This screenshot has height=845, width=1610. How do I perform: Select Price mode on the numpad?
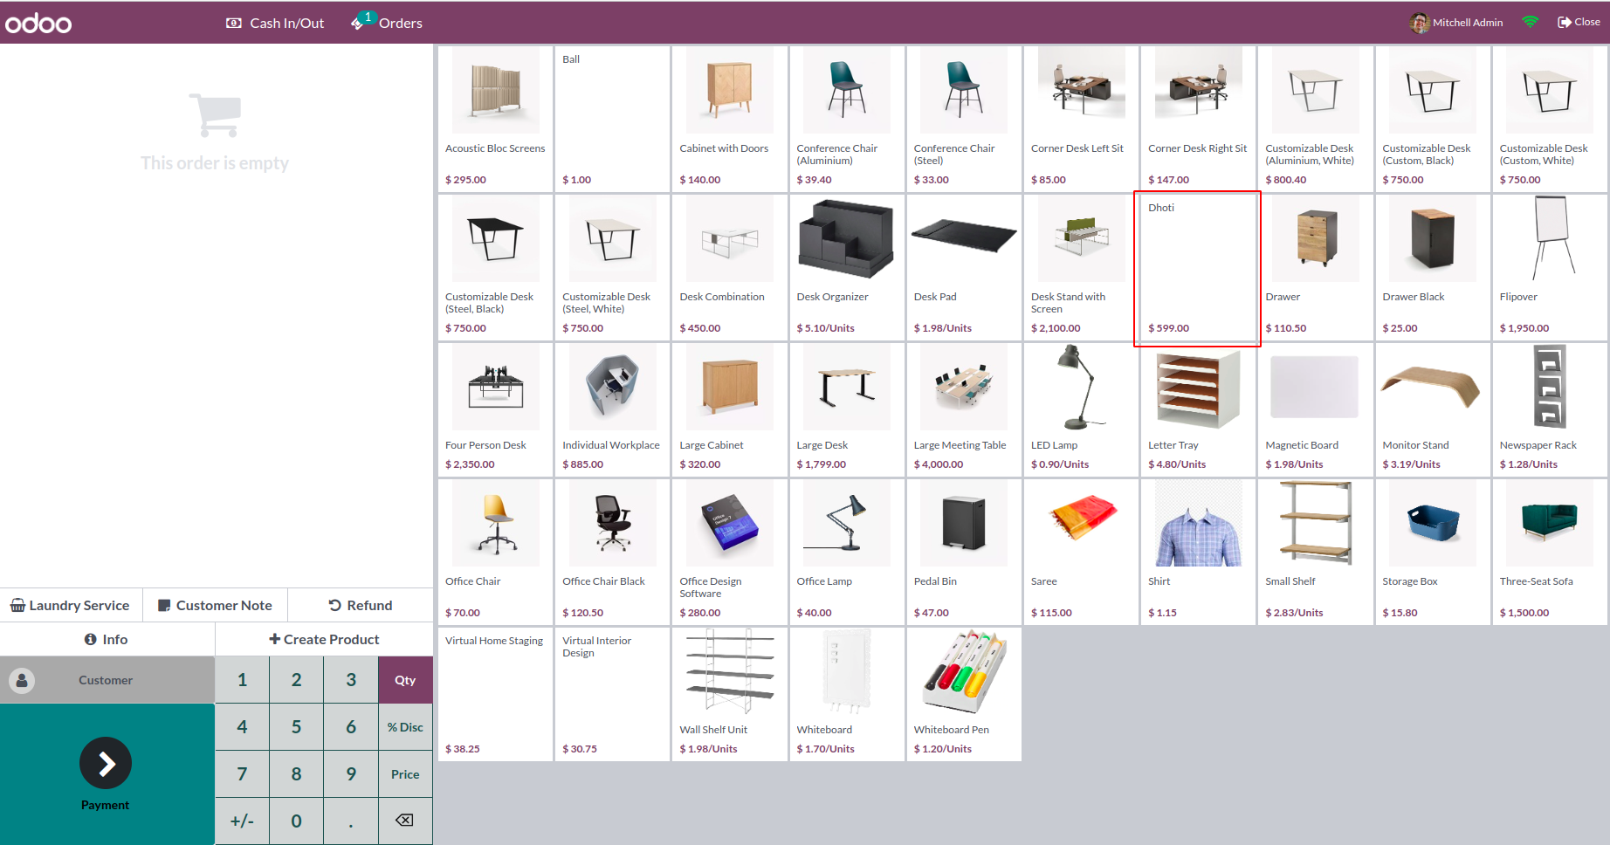tap(405, 774)
